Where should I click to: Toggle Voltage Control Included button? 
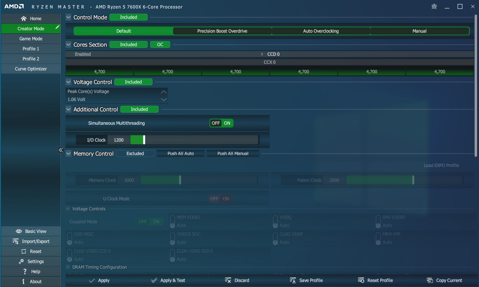pyautogui.click(x=133, y=82)
